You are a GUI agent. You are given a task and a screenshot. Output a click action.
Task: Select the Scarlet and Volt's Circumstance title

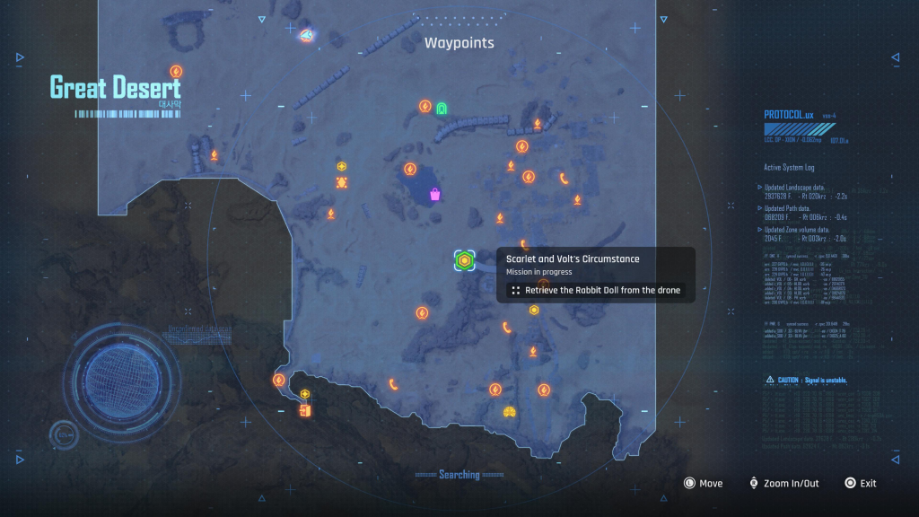click(x=573, y=259)
